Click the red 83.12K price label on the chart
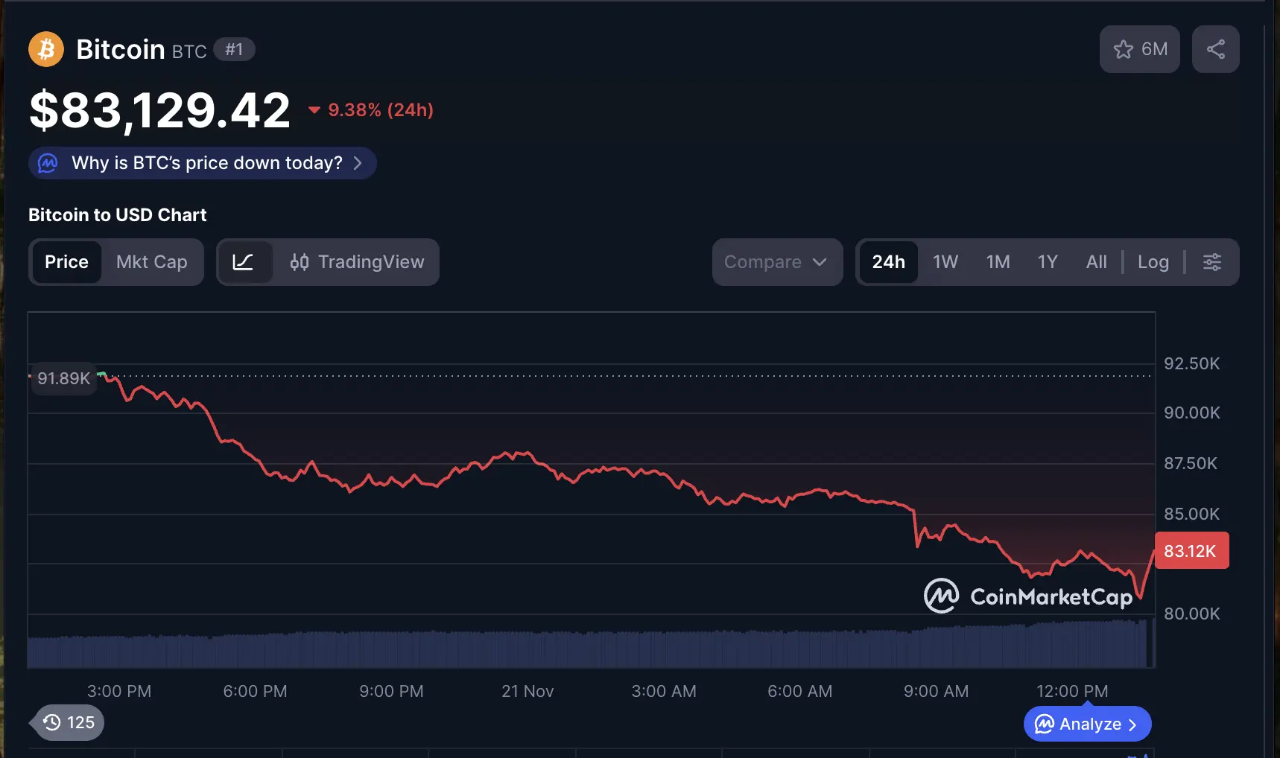Image resolution: width=1280 pixels, height=758 pixels. [1192, 550]
